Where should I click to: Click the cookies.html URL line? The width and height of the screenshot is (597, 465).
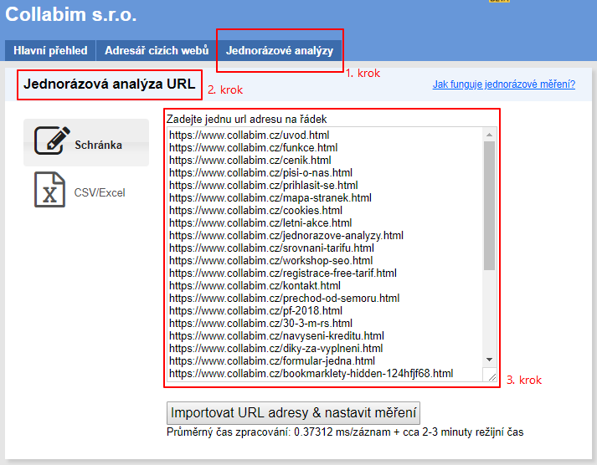click(x=255, y=210)
